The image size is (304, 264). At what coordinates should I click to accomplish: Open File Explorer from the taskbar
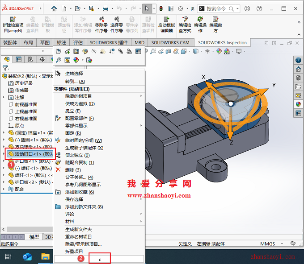tap(45, 257)
